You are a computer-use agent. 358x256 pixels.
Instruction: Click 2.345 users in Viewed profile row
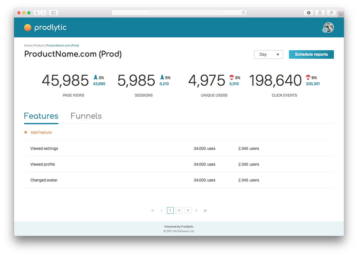[x=249, y=164]
